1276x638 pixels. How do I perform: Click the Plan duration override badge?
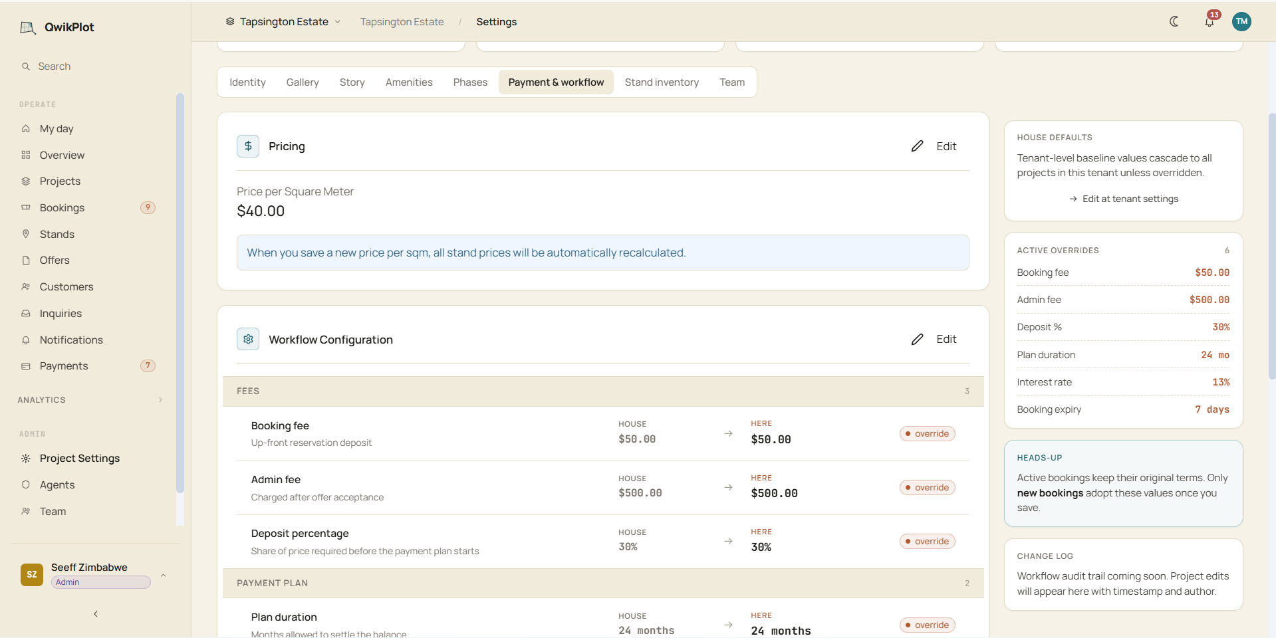[x=927, y=625]
